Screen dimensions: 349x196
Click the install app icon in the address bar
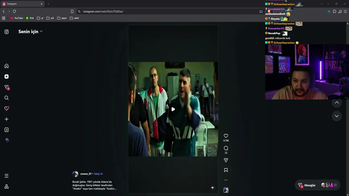click(261, 11)
